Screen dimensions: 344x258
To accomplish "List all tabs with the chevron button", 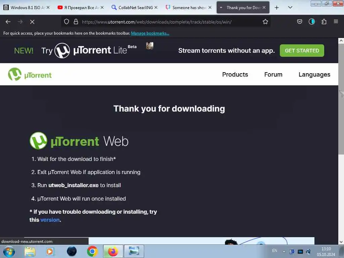I will pos(290,7).
